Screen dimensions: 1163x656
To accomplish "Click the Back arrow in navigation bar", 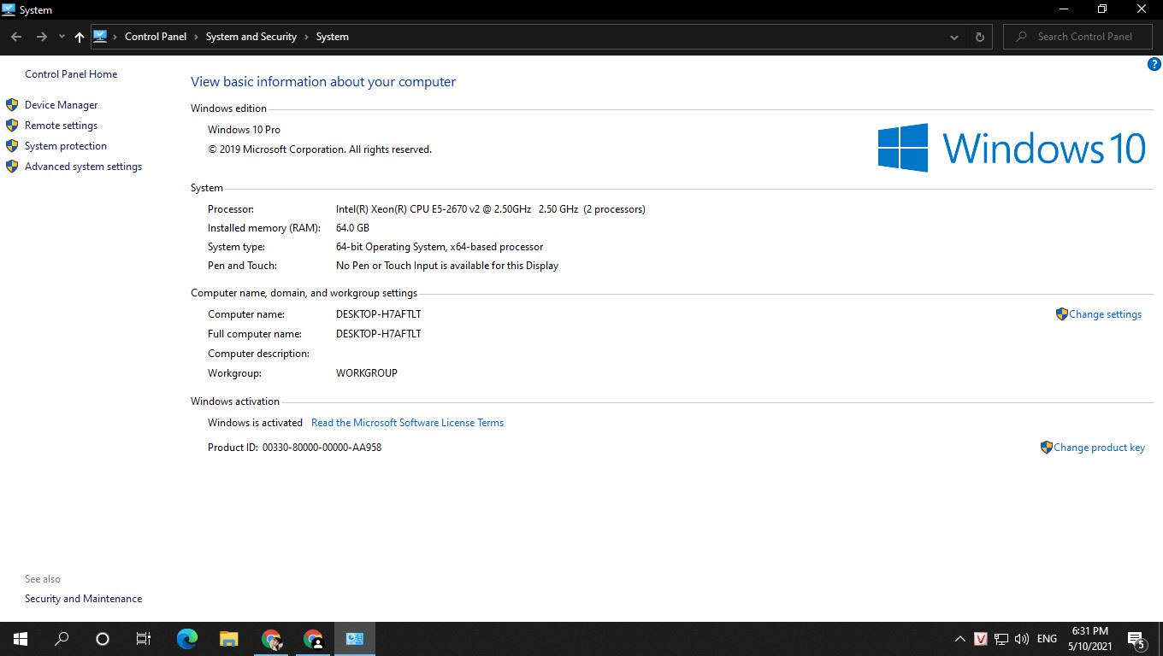I will 16,37.
